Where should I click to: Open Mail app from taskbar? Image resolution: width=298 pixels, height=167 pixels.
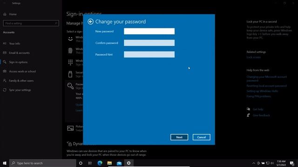coord(119,163)
